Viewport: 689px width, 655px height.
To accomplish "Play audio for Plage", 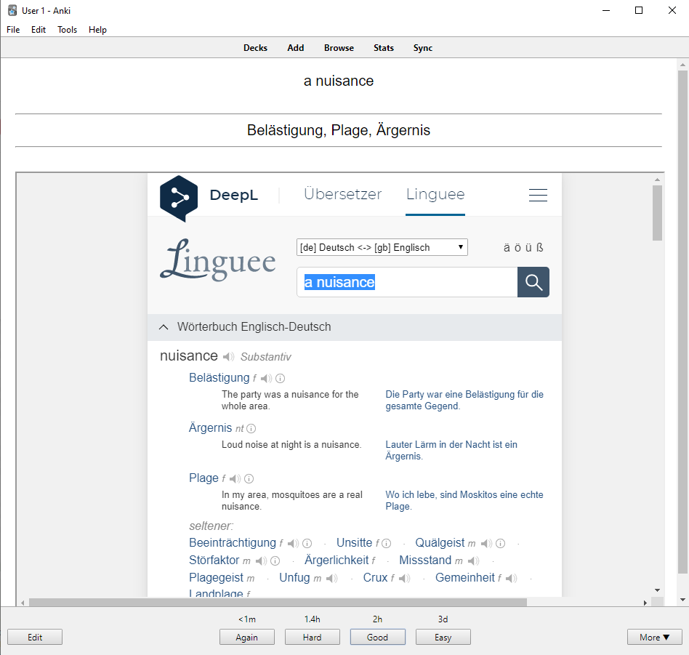I will tap(235, 478).
